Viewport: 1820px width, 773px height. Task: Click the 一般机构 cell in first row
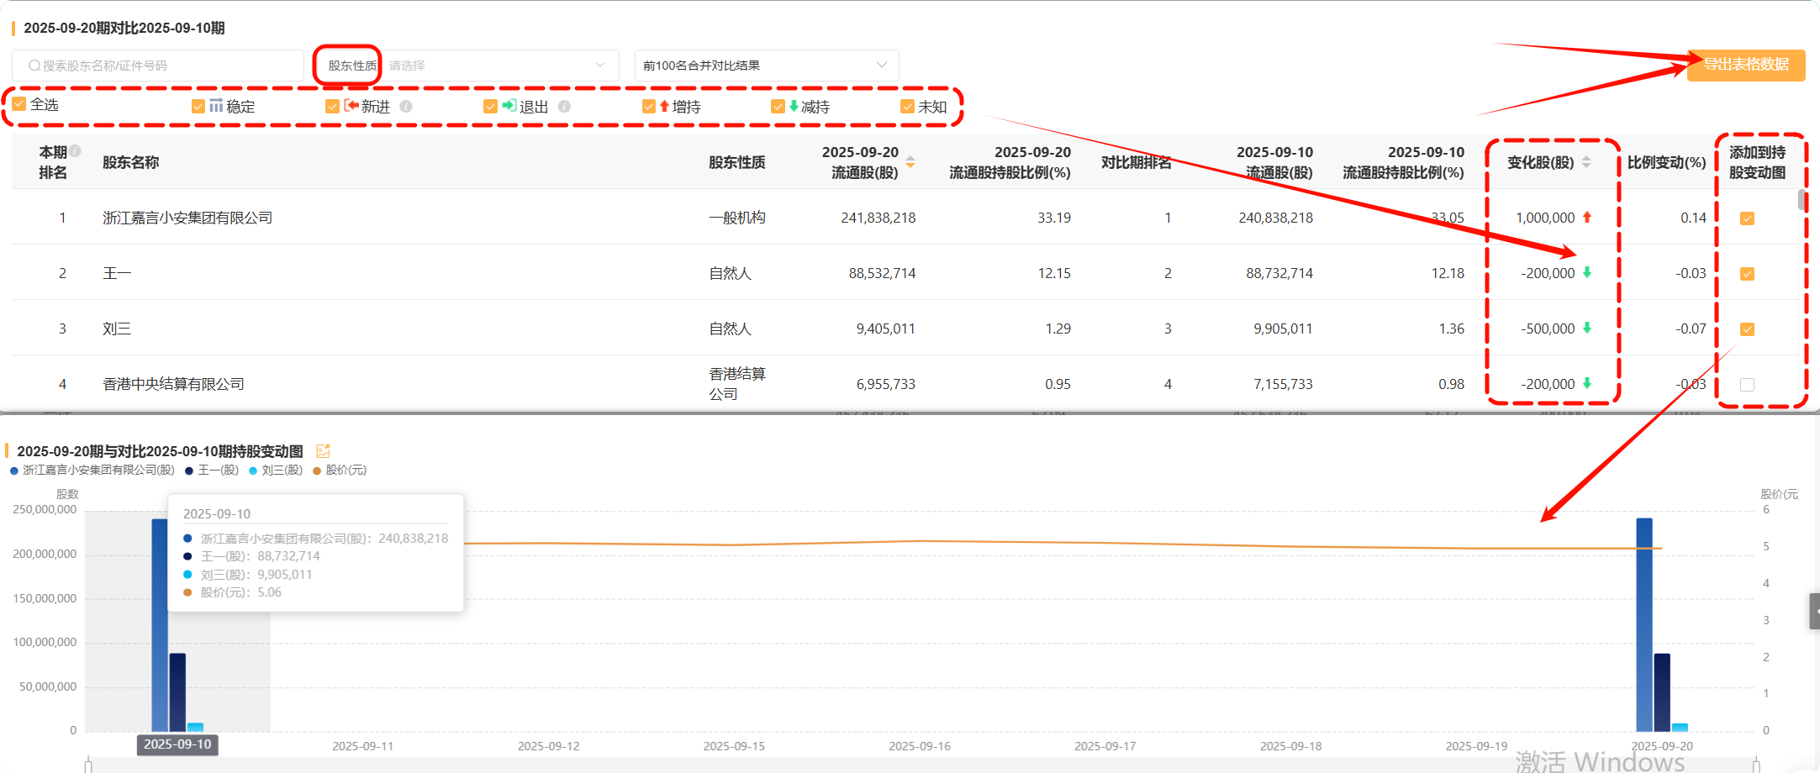pos(737,218)
